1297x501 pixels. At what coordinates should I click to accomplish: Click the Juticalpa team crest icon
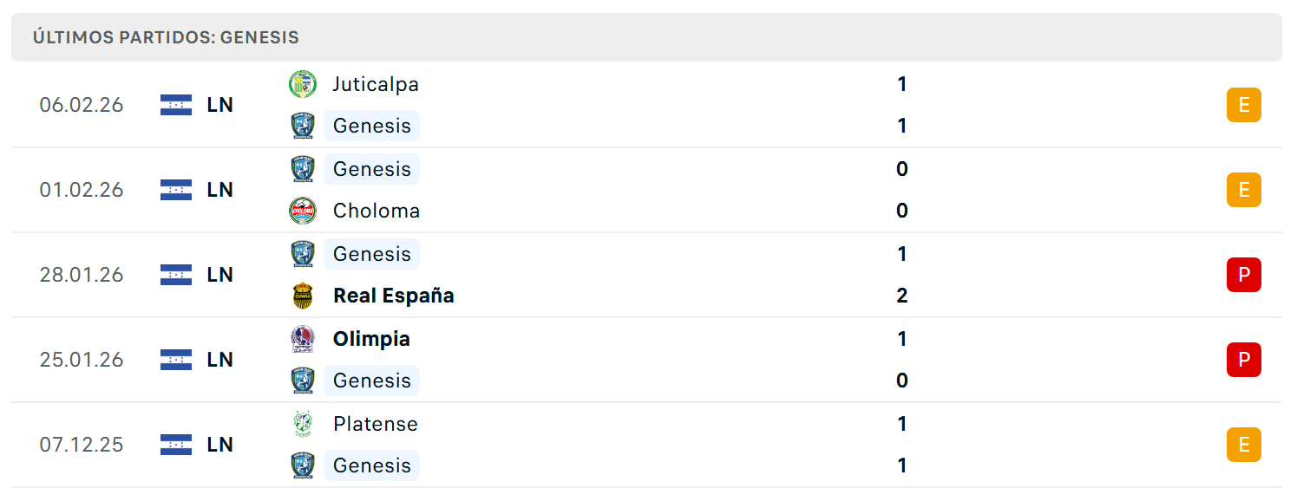(302, 84)
